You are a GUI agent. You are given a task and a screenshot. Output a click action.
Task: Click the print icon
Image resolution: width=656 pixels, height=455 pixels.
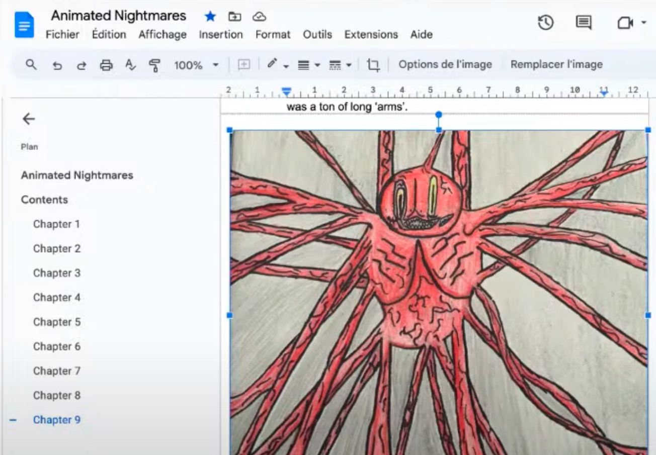click(106, 65)
